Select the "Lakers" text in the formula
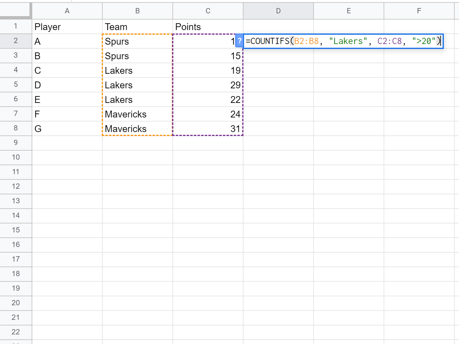The image size is (459, 344). [348, 41]
